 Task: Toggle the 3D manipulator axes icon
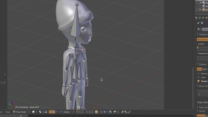[x=50, y=112]
